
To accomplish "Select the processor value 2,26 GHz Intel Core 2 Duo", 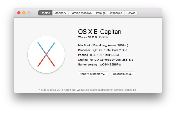I will (110, 50).
